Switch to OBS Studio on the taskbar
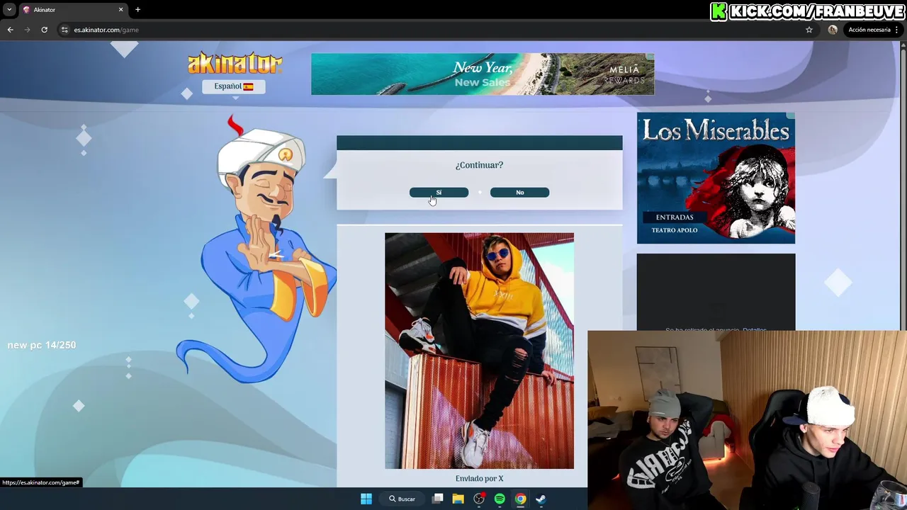 click(x=479, y=499)
